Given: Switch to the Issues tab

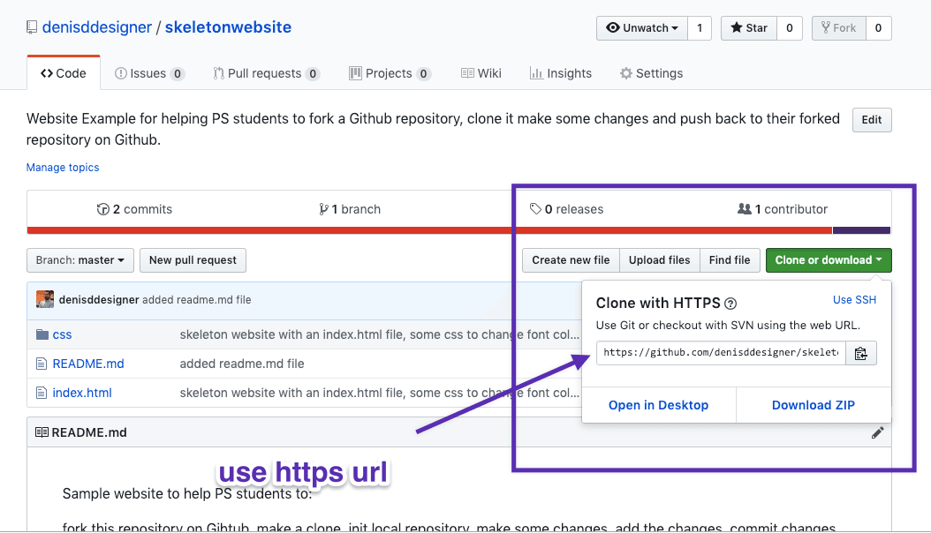Looking at the screenshot, I should coord(148,73).
